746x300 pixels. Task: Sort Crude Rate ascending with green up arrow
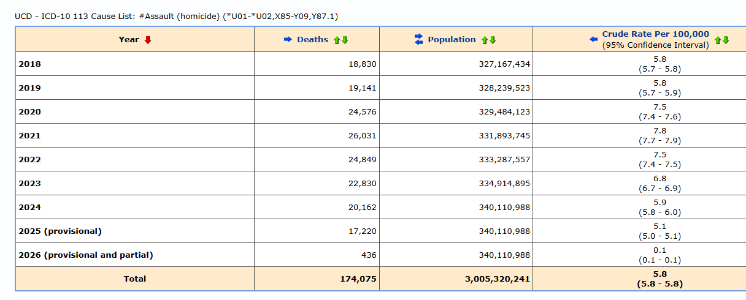tap(718, 40)
